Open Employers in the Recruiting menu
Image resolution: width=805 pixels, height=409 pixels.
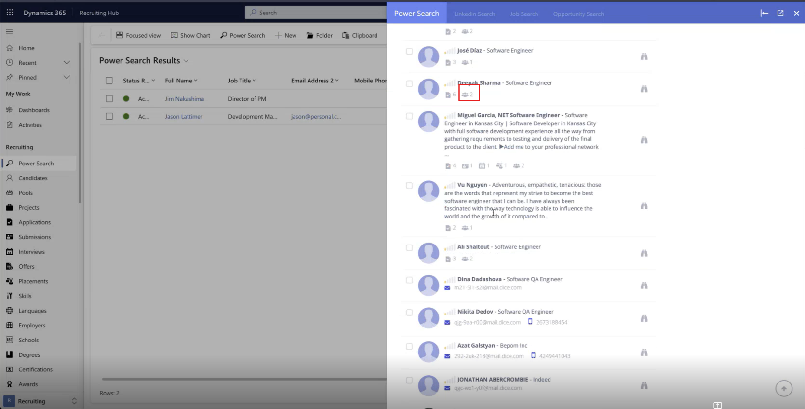pos(32,325)
